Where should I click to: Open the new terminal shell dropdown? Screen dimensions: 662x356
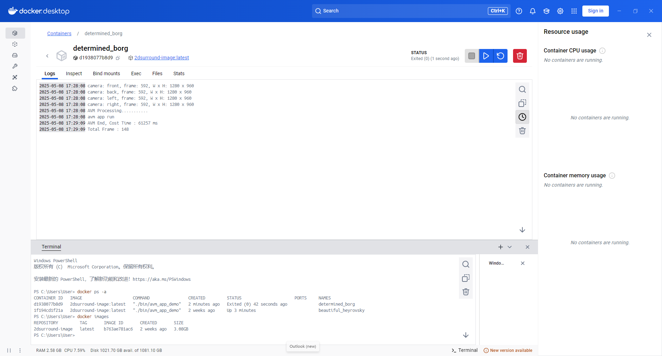(x=510, y=247)
